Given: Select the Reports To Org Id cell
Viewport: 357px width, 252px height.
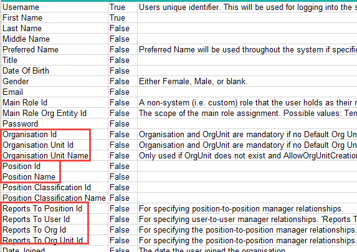Looking at the screenshot, I should pos(55,230).
